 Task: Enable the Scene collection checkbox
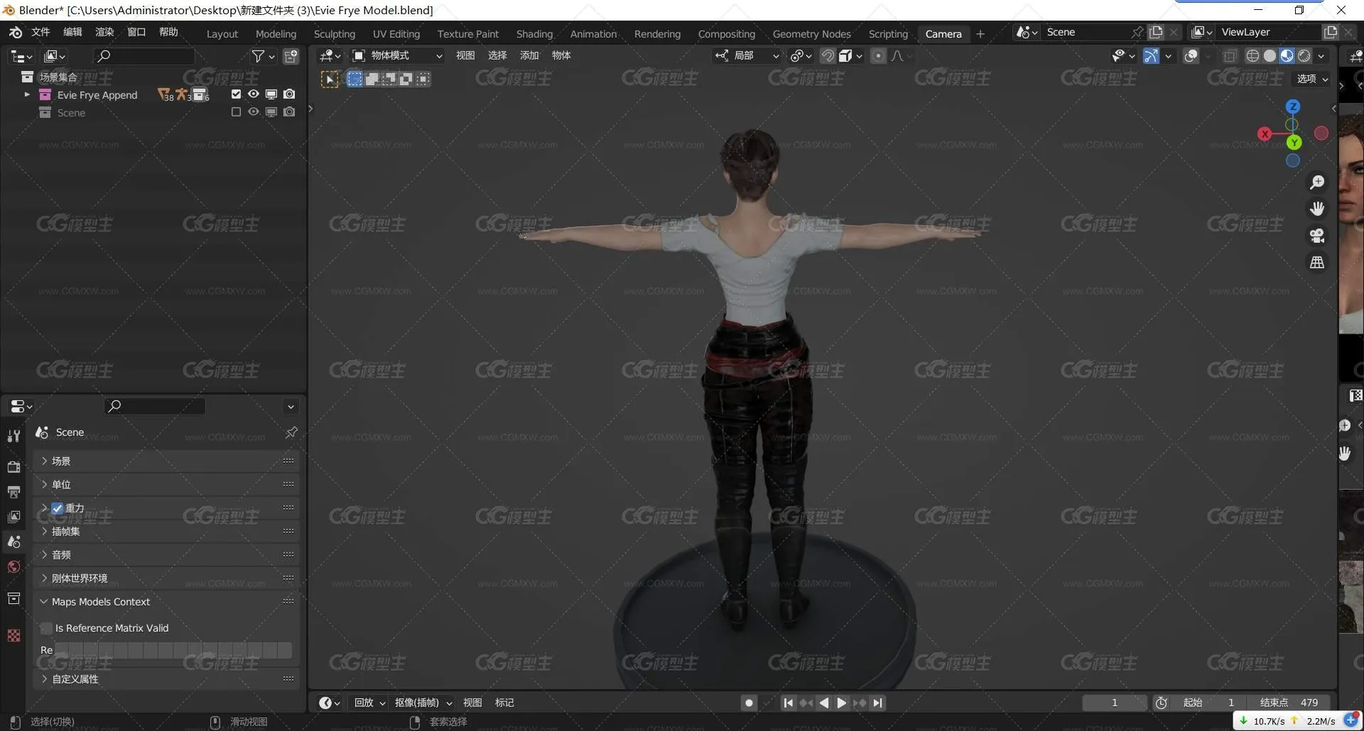236,112
